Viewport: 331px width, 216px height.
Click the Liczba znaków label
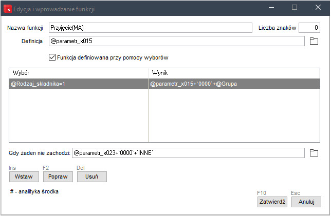[x=278, y=28]
